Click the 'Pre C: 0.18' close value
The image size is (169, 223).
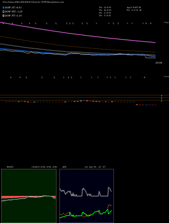pyautogui.click(x=105, y=16)
